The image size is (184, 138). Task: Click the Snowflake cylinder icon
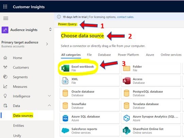65,106
